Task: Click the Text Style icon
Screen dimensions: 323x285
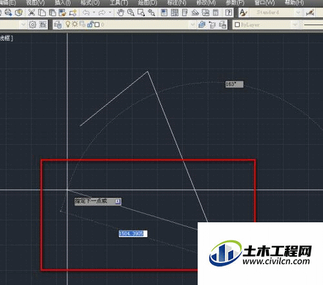Action: (x=243, y=12)
